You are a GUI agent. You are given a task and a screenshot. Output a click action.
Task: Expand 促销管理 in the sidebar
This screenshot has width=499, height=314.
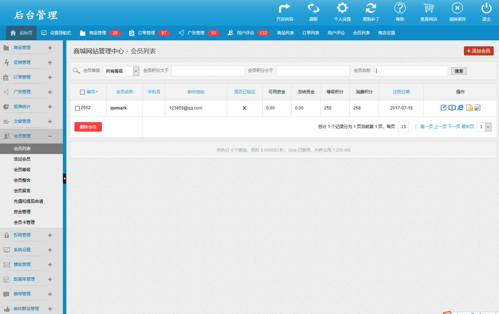tap(50, 62)
